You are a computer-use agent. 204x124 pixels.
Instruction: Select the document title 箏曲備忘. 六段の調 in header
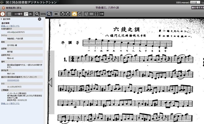click(107, 8)
